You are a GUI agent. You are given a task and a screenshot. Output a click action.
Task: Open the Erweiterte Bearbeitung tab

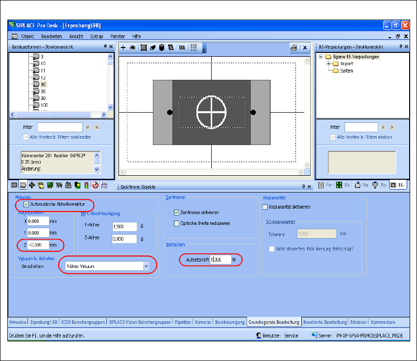click(325, 322)
